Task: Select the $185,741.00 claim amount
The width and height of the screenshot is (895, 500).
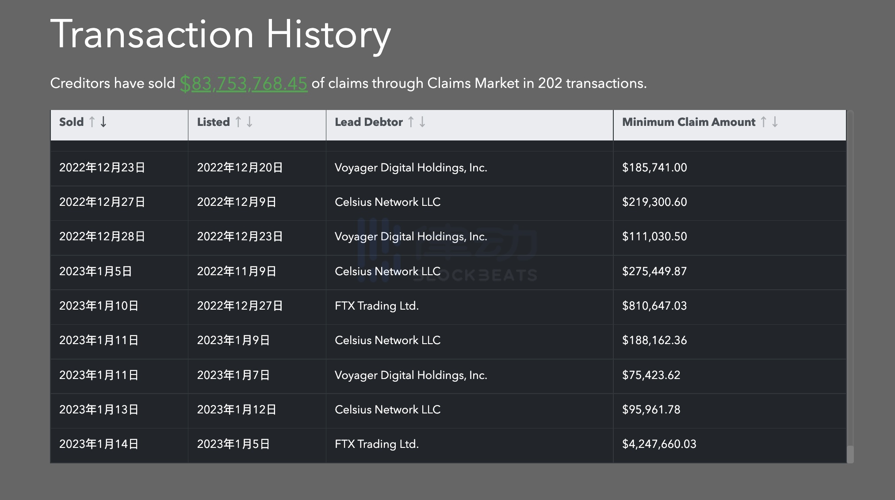Action: click(x=654, y=168)
